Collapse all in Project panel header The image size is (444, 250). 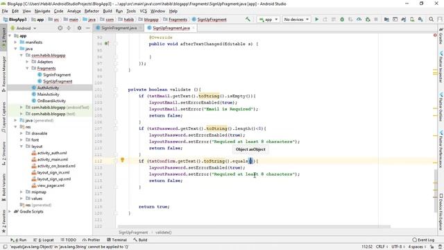(x=69, y=28)
